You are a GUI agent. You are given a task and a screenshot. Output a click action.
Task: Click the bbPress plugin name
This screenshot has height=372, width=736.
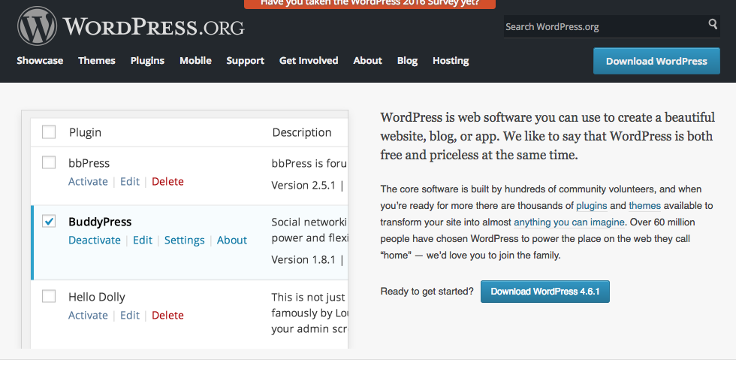89,163
